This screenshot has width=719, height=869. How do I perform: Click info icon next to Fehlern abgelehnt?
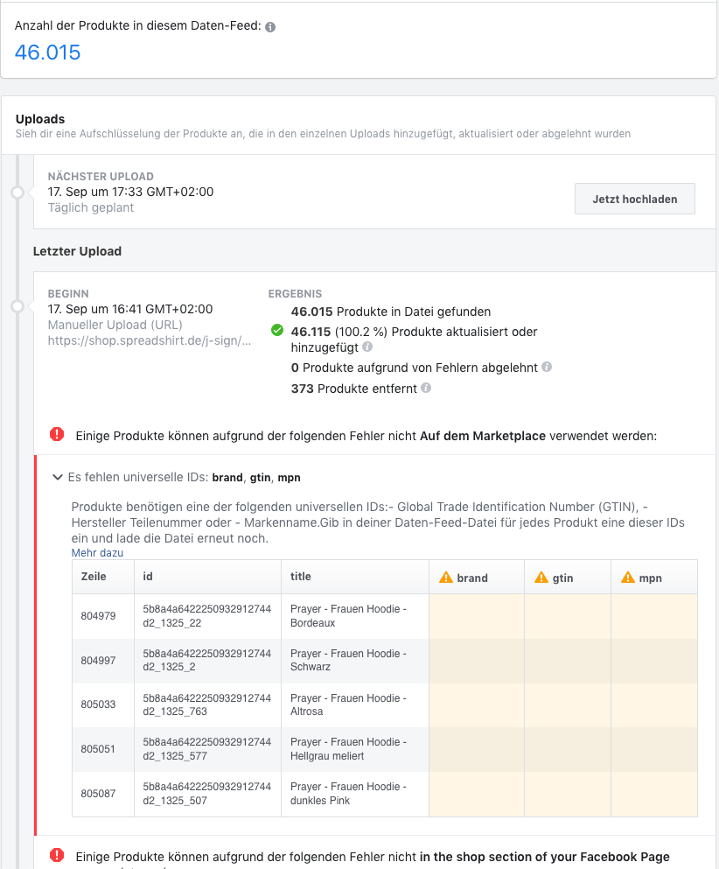[547, 368]
